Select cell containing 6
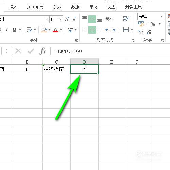The image size is (170, 170). [27, 69]
